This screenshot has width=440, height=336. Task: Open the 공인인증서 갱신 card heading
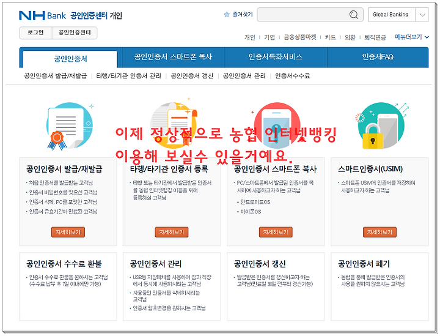pyautogui.click(x=260, y=264)
